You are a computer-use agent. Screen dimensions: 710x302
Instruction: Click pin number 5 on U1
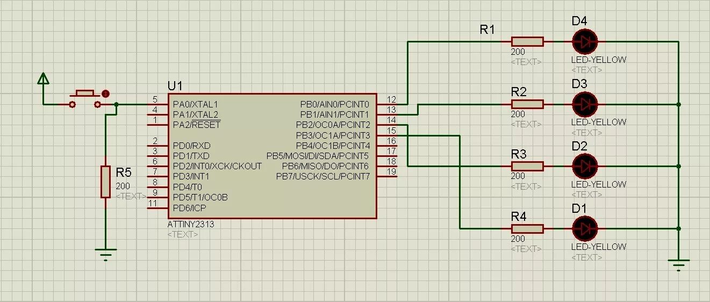[x=155, y=99]
